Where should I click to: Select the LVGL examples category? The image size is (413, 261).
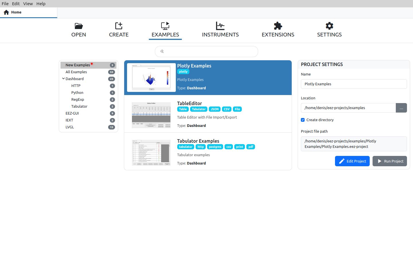[70, 127]
